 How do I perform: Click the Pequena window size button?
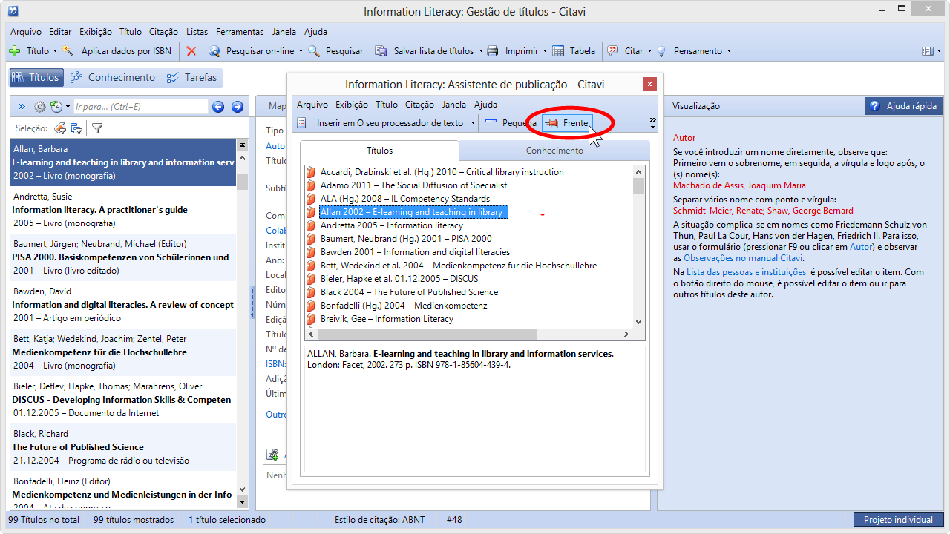click(x=511, y=123)
